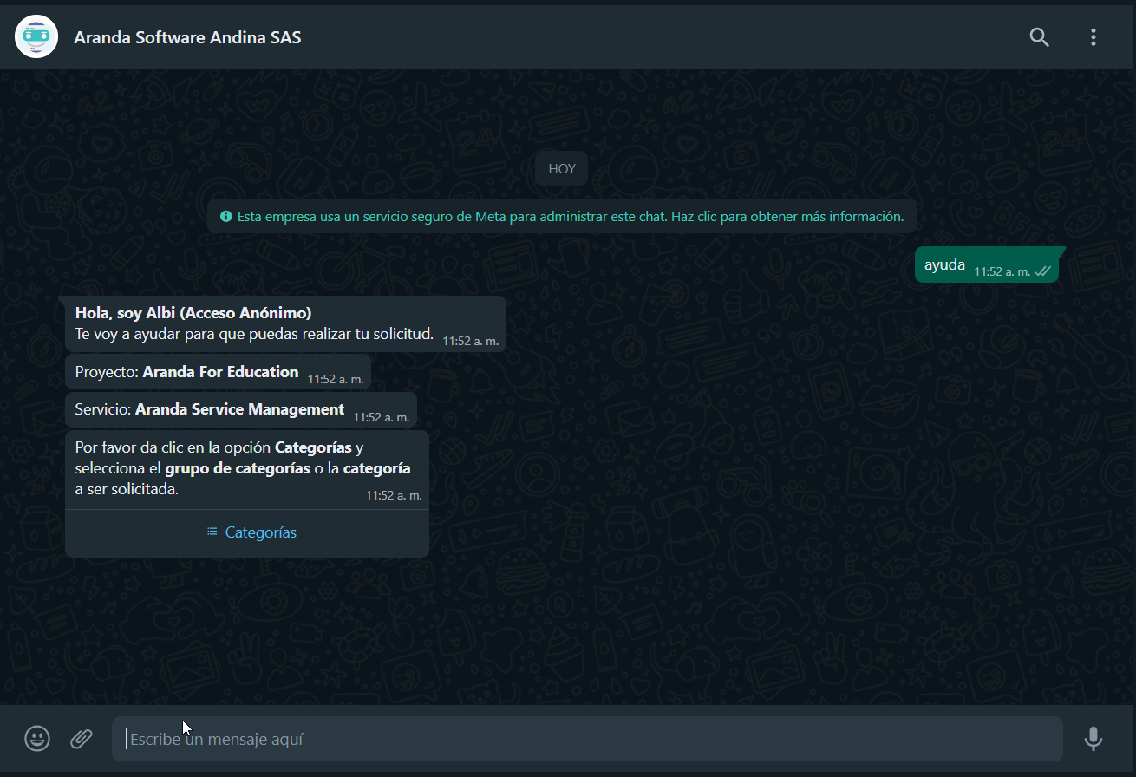This screenshot has width=1136, height=777.
Task: Click the 'Proyecto: Aranda For Education' message
Action: pos(218,372)
